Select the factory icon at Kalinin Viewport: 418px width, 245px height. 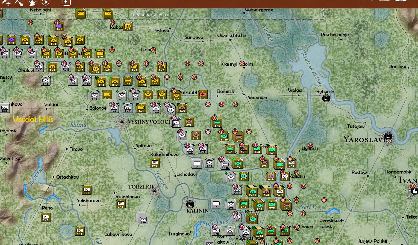(x=190, y=204)
